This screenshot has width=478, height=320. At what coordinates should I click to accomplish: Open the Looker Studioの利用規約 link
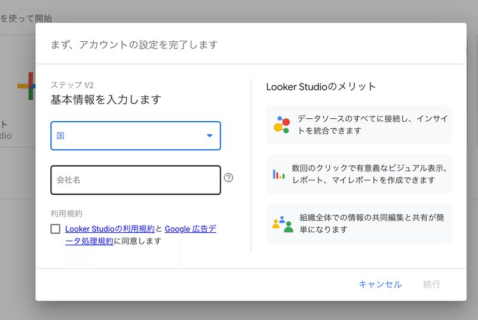pos(110,229)
